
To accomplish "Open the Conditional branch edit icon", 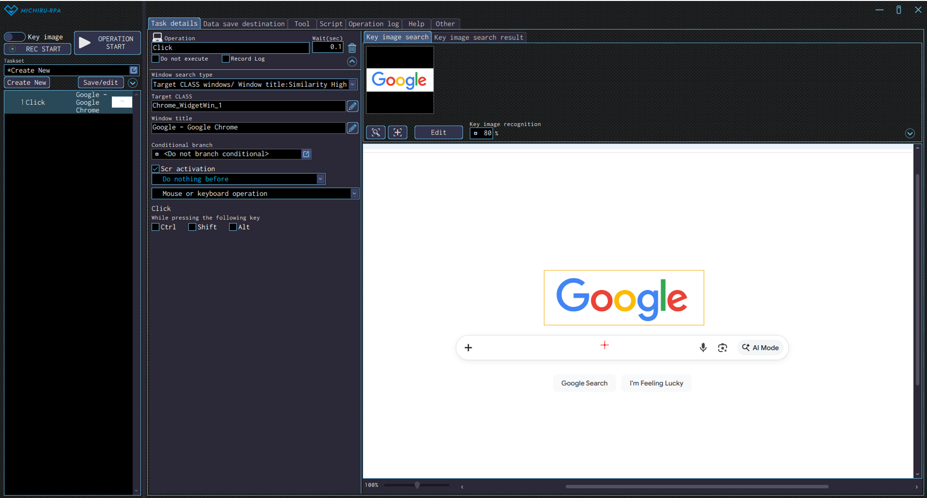I will (306, 154).
